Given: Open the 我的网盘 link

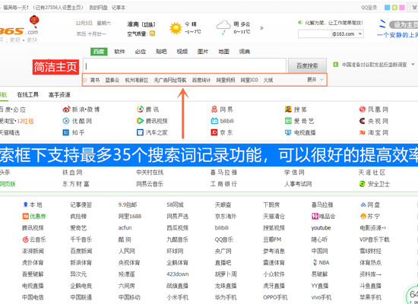Looking at the screenshot, I should point(98,8).
